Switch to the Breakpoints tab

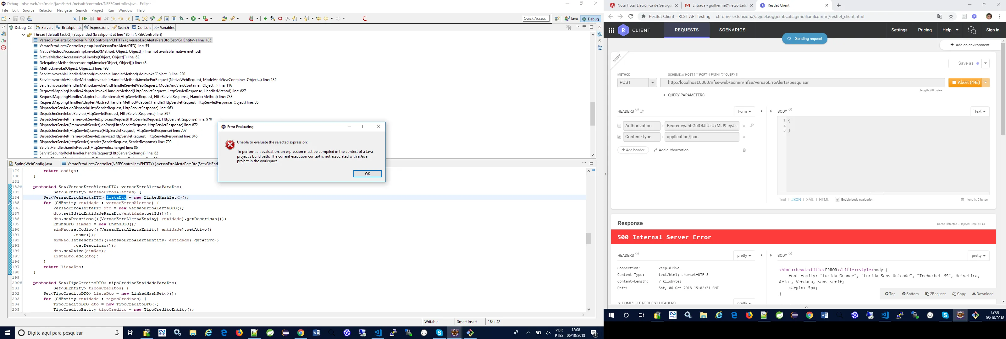click(69, 28)
